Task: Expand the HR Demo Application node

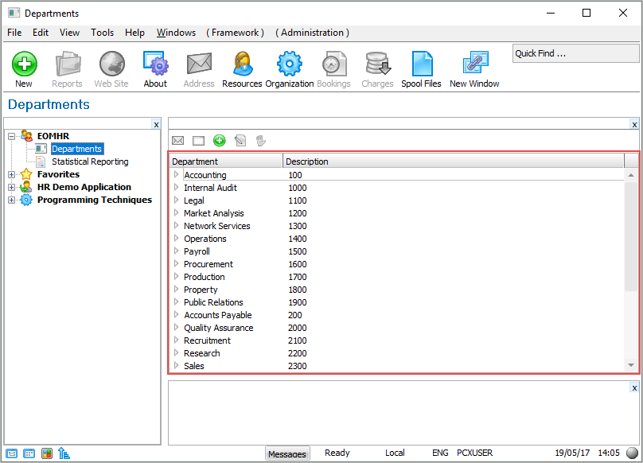Action: click(x=11, y=187)
